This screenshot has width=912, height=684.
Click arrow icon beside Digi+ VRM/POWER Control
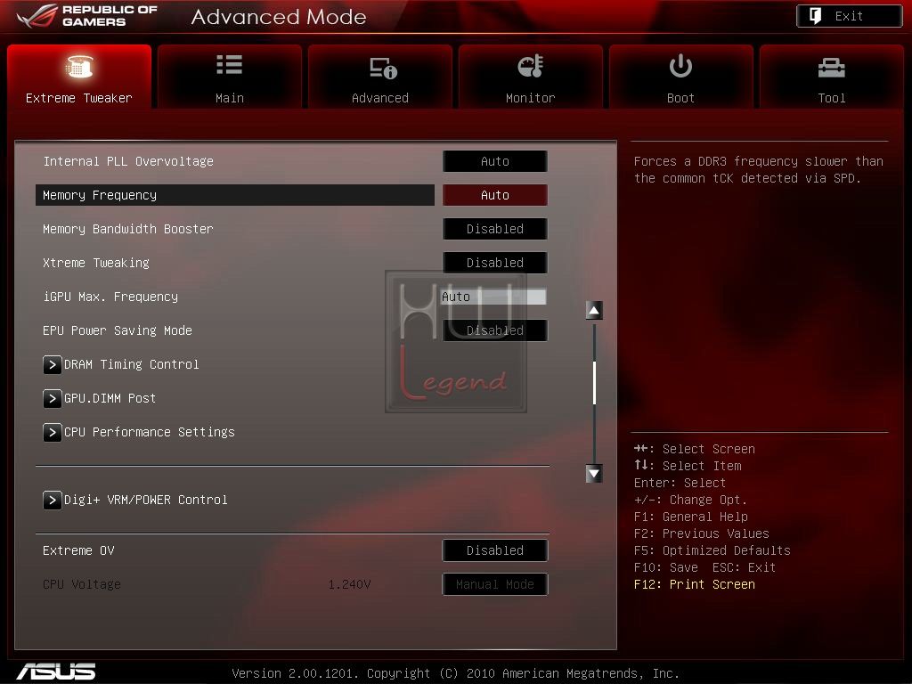tap(53, 501)
